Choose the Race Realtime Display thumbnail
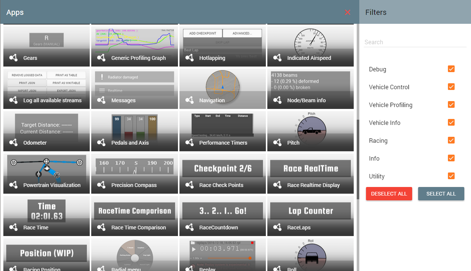 point(311,174)
